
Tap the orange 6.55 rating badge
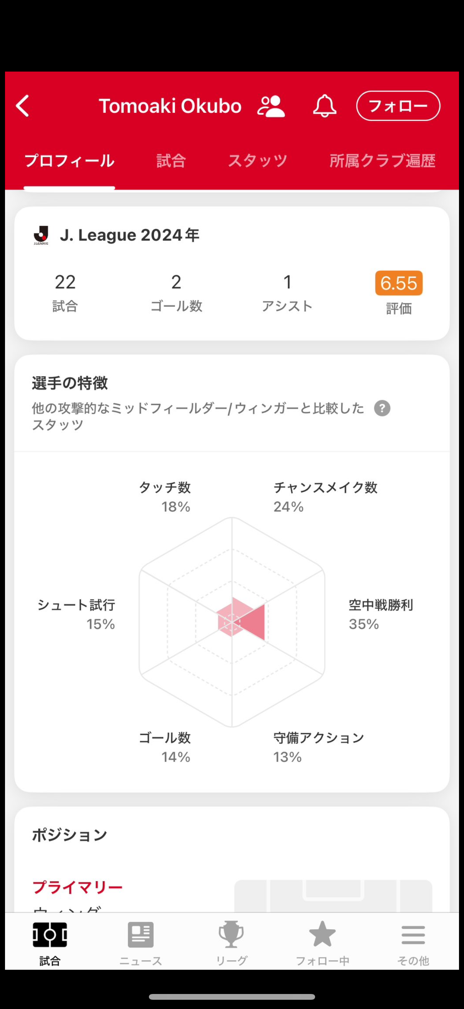[399, 283]
